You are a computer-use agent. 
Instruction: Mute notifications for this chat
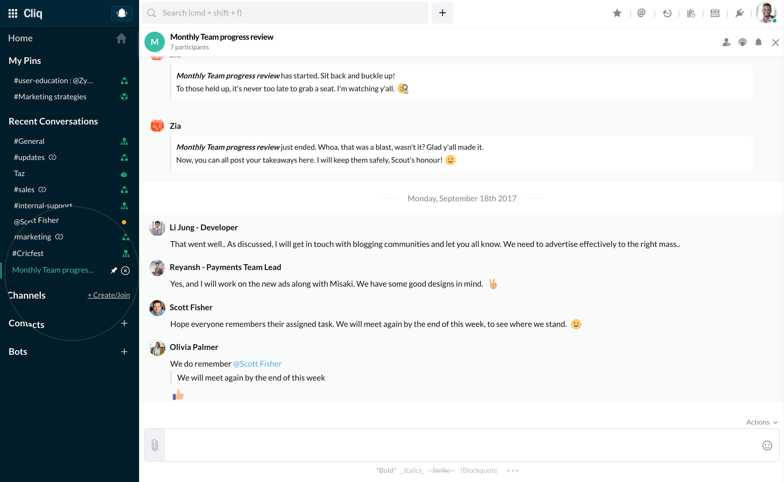click(758, 42)
